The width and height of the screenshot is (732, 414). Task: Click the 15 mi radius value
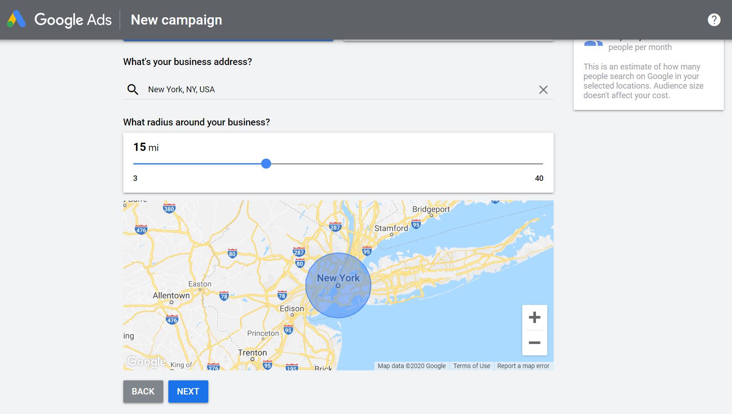(146, 147)
